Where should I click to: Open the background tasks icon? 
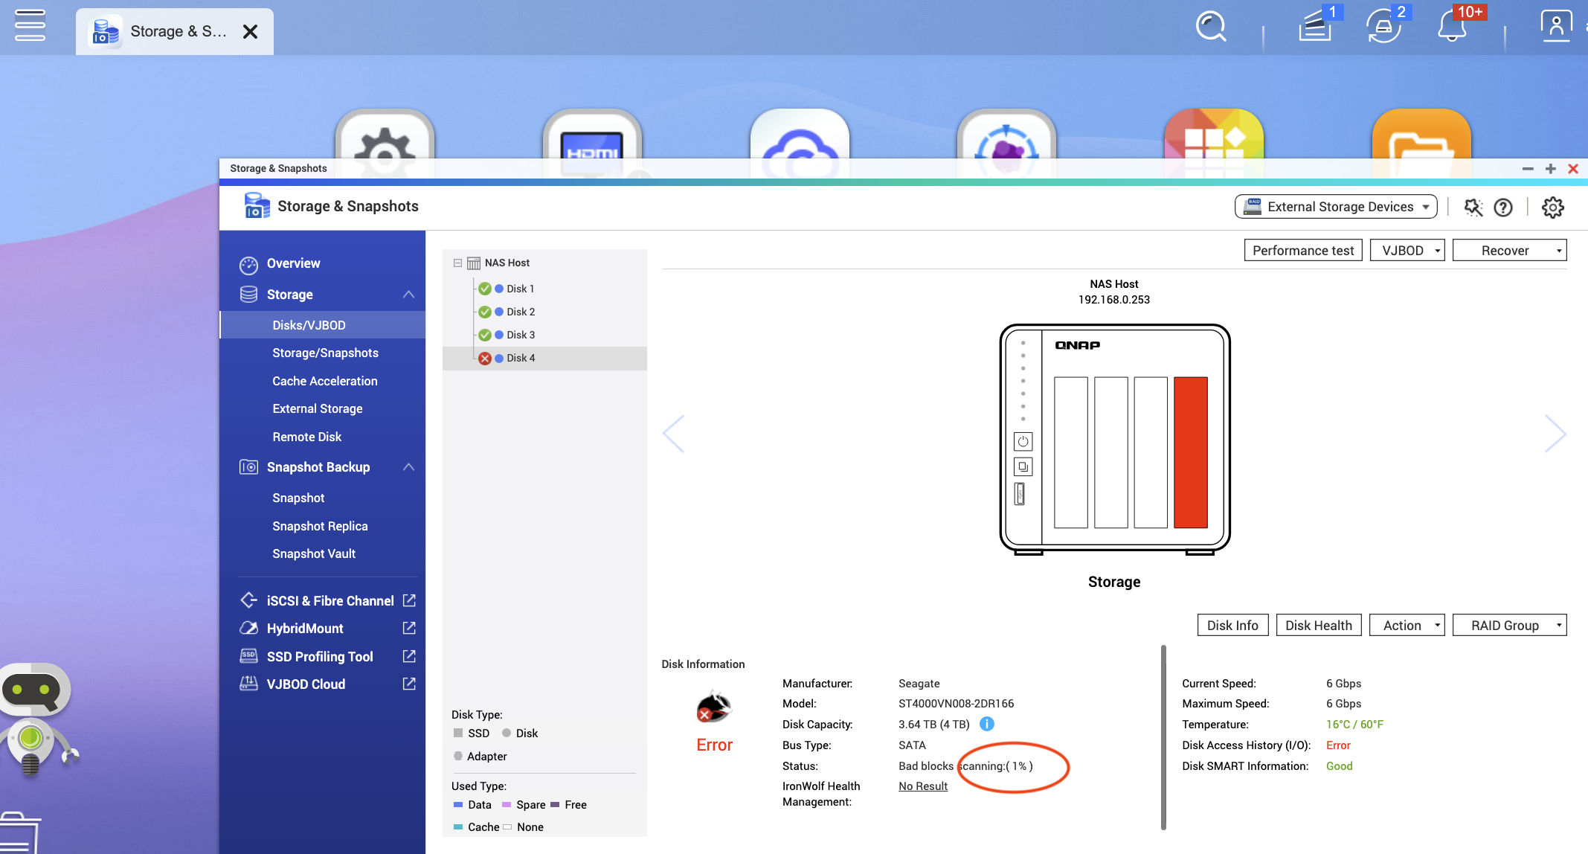pos(1314,28)
